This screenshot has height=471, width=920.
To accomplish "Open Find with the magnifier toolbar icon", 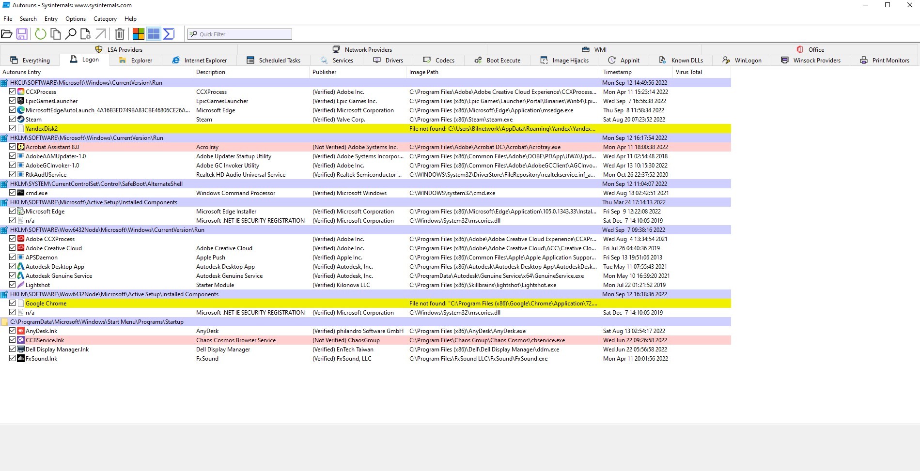I will pos(71,34).
